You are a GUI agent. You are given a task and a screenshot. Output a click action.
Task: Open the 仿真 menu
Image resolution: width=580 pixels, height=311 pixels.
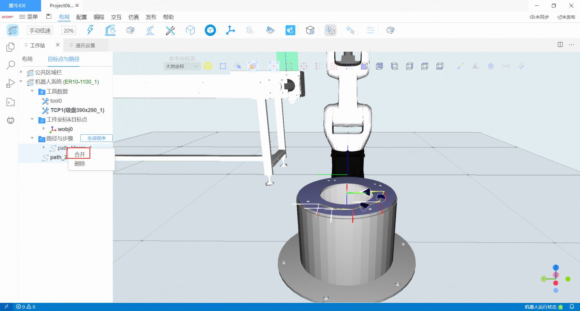tap(134, 17)
